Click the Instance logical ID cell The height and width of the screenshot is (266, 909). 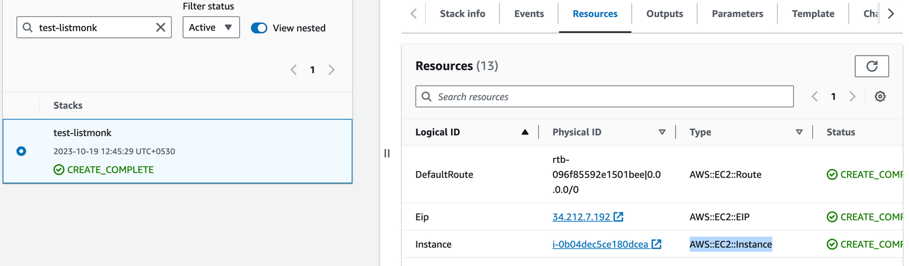(x=433, y=244)
